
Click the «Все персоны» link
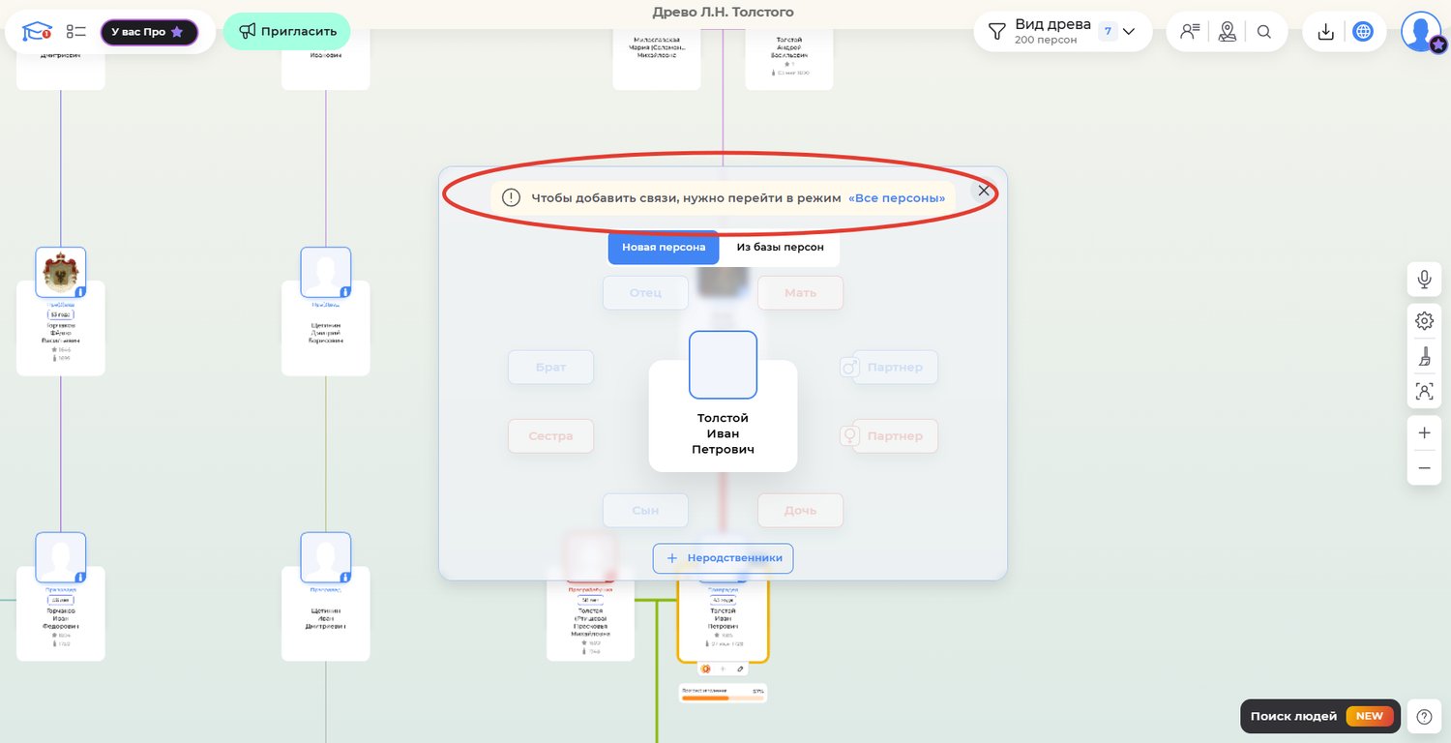(897, 197)
